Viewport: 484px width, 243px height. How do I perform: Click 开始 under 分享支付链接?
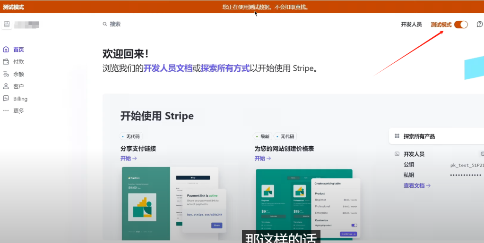click(129, 159)
